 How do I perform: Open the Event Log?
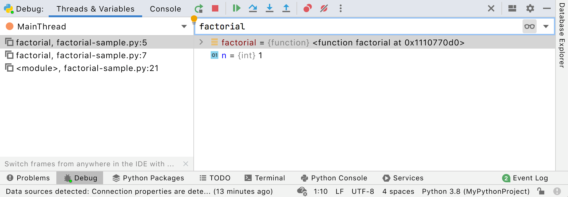525,178
